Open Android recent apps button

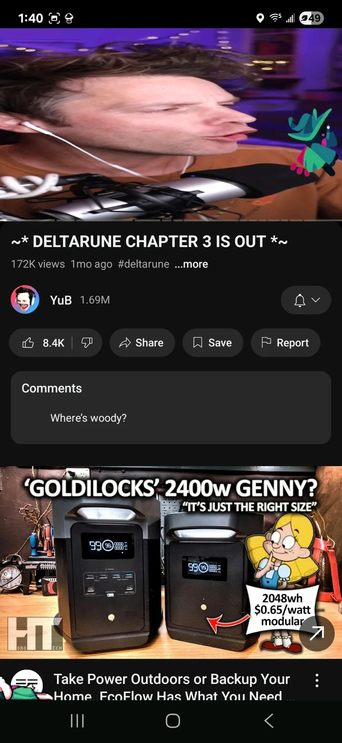[78, 721]
